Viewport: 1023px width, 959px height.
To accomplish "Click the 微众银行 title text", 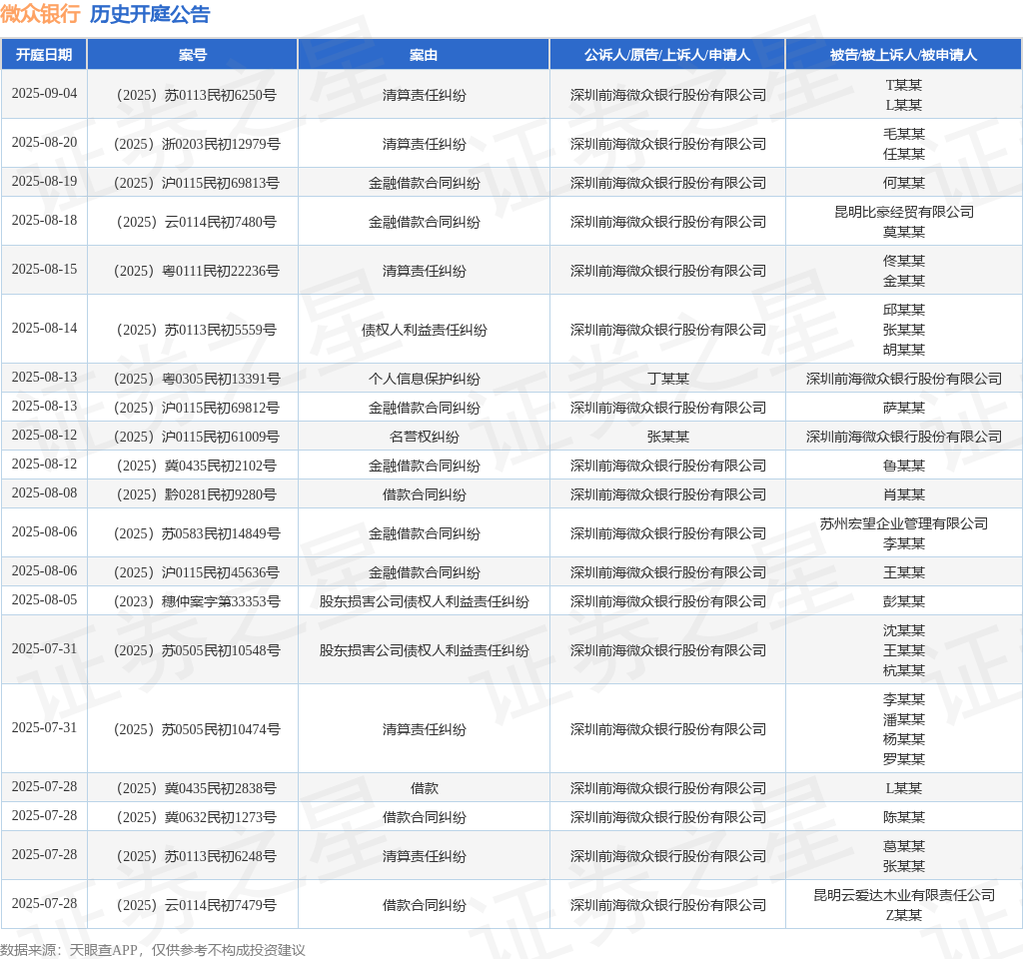I will pyautogui.click(x=40, y=14).
